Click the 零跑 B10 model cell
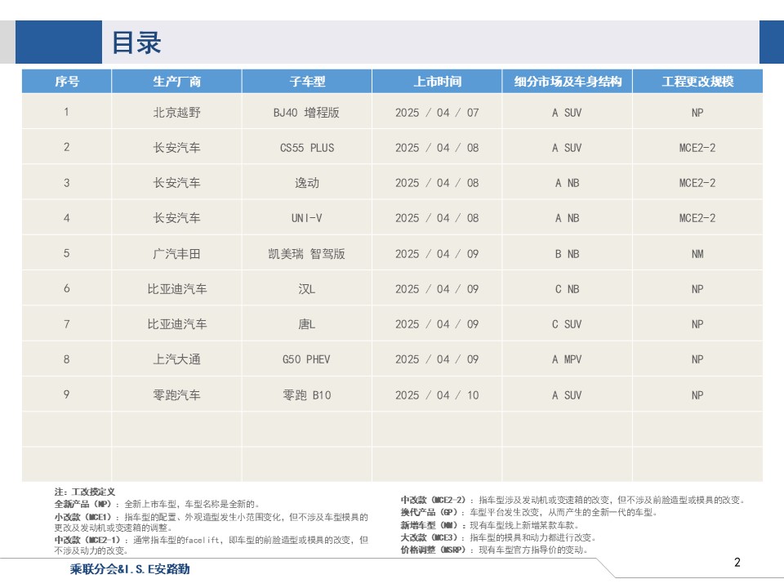The width and height of the screenshot is (784, 588). click(x=307, y=395)
